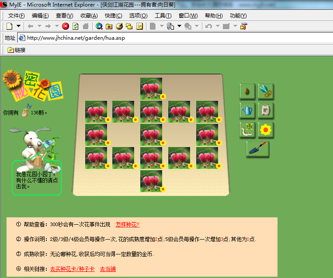333x278 pixels.
Task: Open the 功能(Y) menu
Action: click(238, 16)
